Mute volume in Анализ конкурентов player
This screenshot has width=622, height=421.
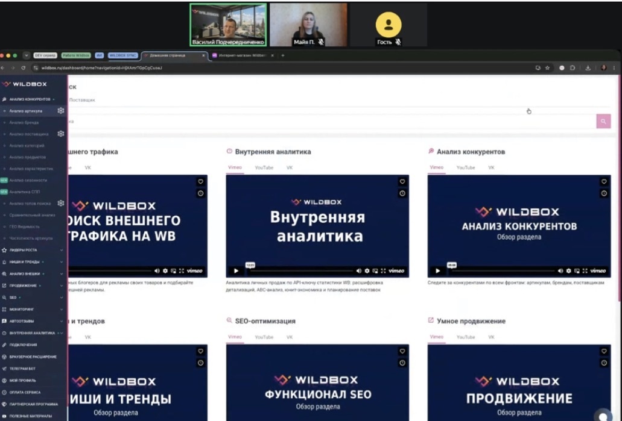click(560, 271)
